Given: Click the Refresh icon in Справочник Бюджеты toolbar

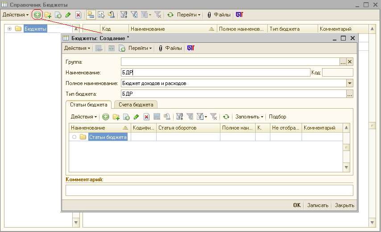Looking at the screenshot, I should tap(170, 15).
